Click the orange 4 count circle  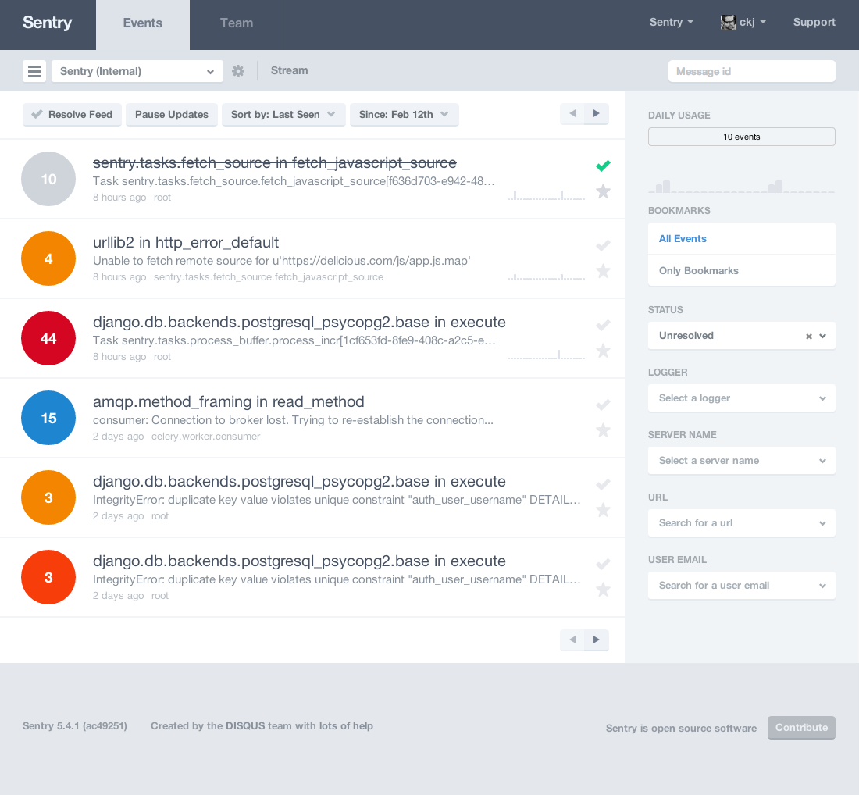click(x=48, y=258)
